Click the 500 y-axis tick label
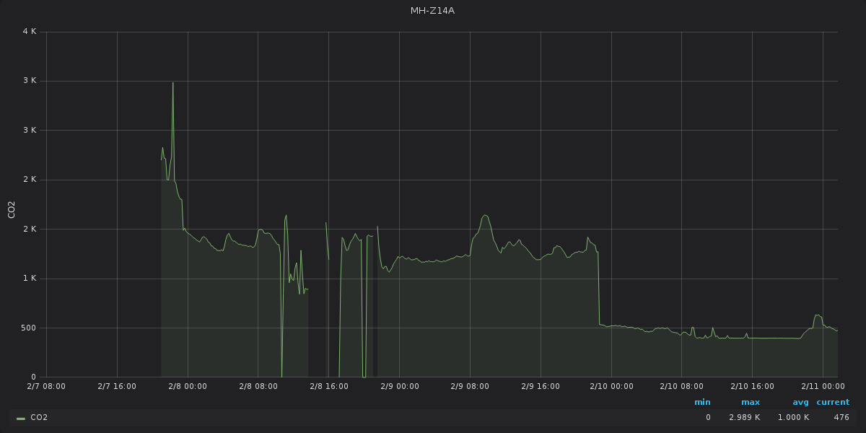This screenshot has height=433, width=866. pyautogui.click(x=28, y=328)
